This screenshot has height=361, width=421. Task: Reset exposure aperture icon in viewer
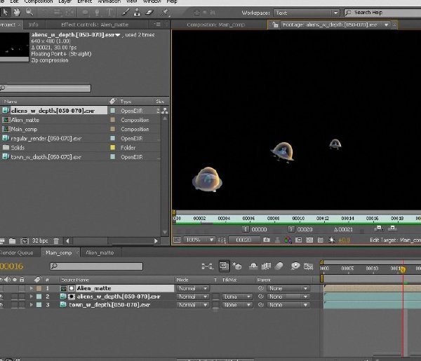tap(332, 240)
